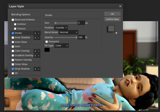Click the Drop Shadow reorder arrows icon
Viewport: 160px width, 112px height.
[35, 69]
